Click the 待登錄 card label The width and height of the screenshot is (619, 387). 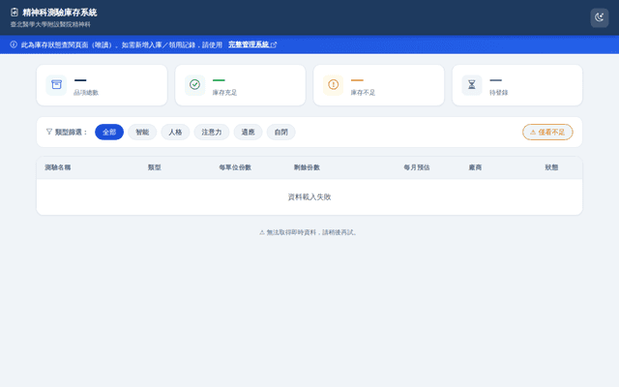click(499, 93)
